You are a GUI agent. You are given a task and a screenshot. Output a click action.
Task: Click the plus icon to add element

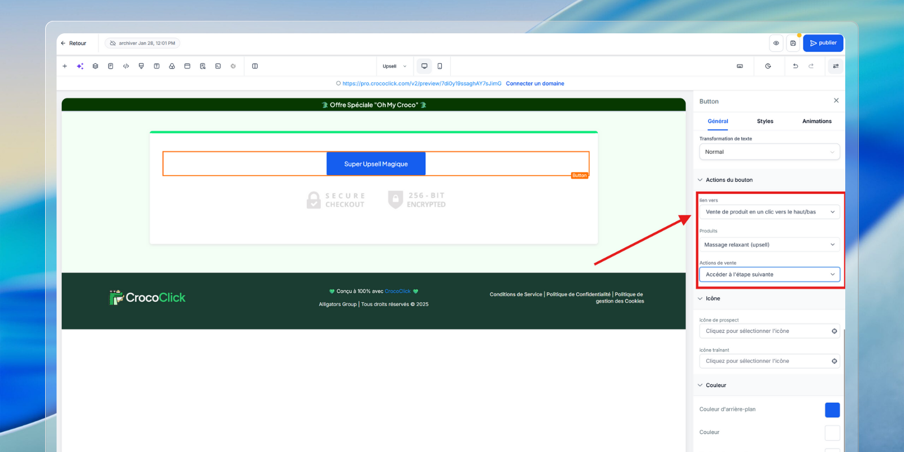(x=64, y=66)
